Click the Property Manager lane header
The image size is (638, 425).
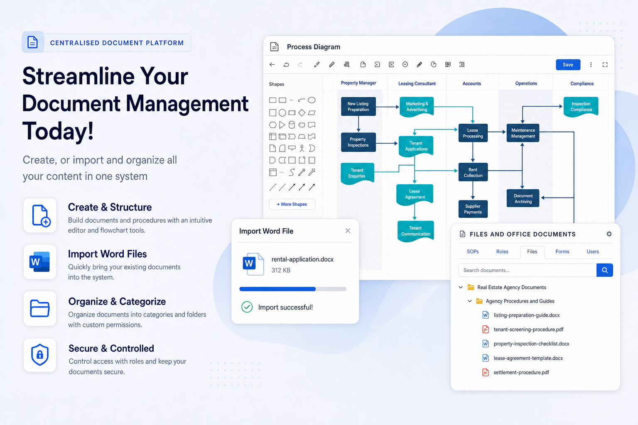[358, 83]
